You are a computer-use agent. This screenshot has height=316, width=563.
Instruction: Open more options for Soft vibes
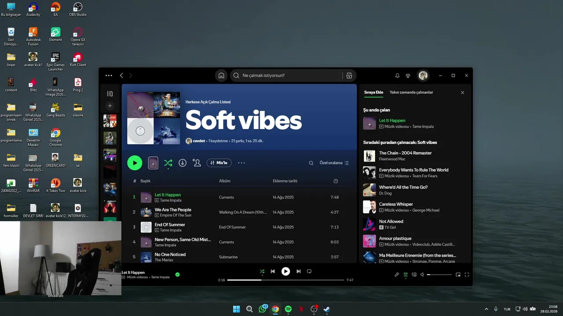pyautogui.click(x=241, y=163)
